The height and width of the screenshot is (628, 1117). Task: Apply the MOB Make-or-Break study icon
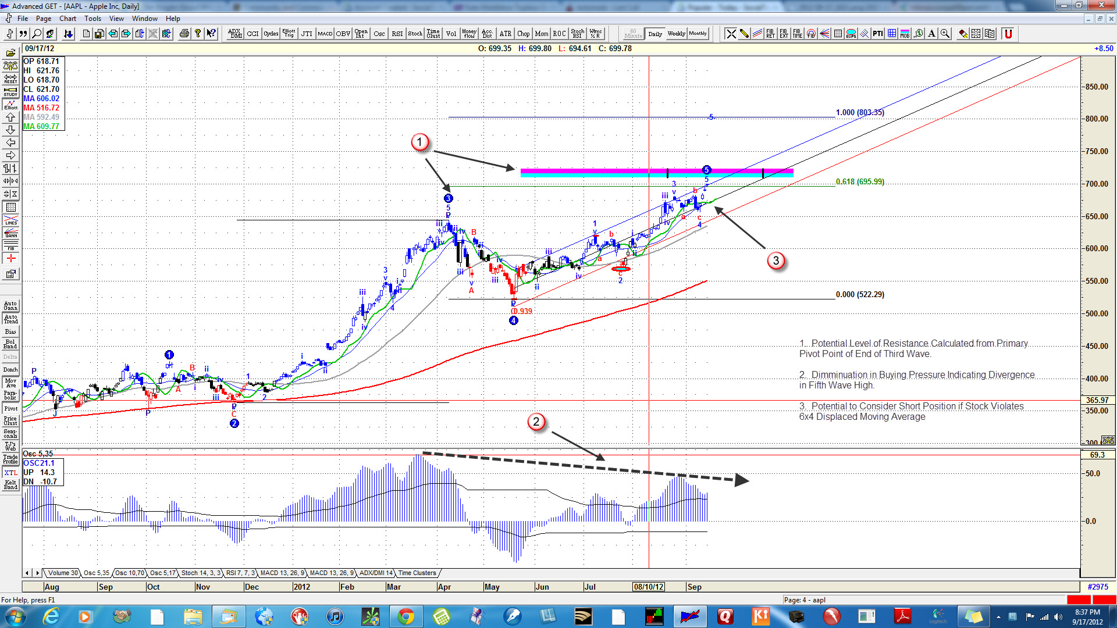click(x=904, y=34)
